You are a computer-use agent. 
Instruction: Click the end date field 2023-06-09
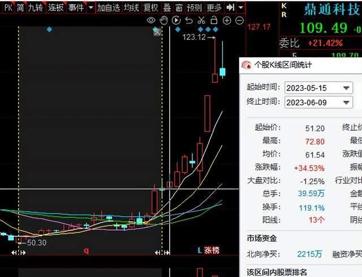318,103
